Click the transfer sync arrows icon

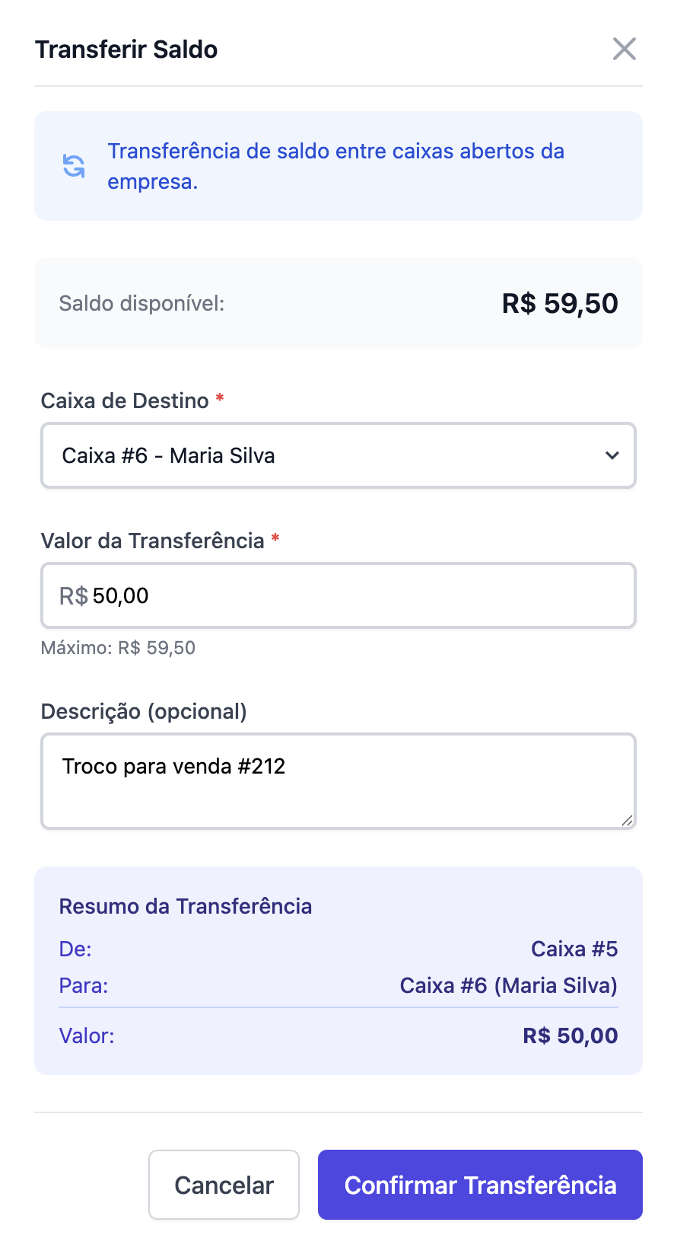74,166
